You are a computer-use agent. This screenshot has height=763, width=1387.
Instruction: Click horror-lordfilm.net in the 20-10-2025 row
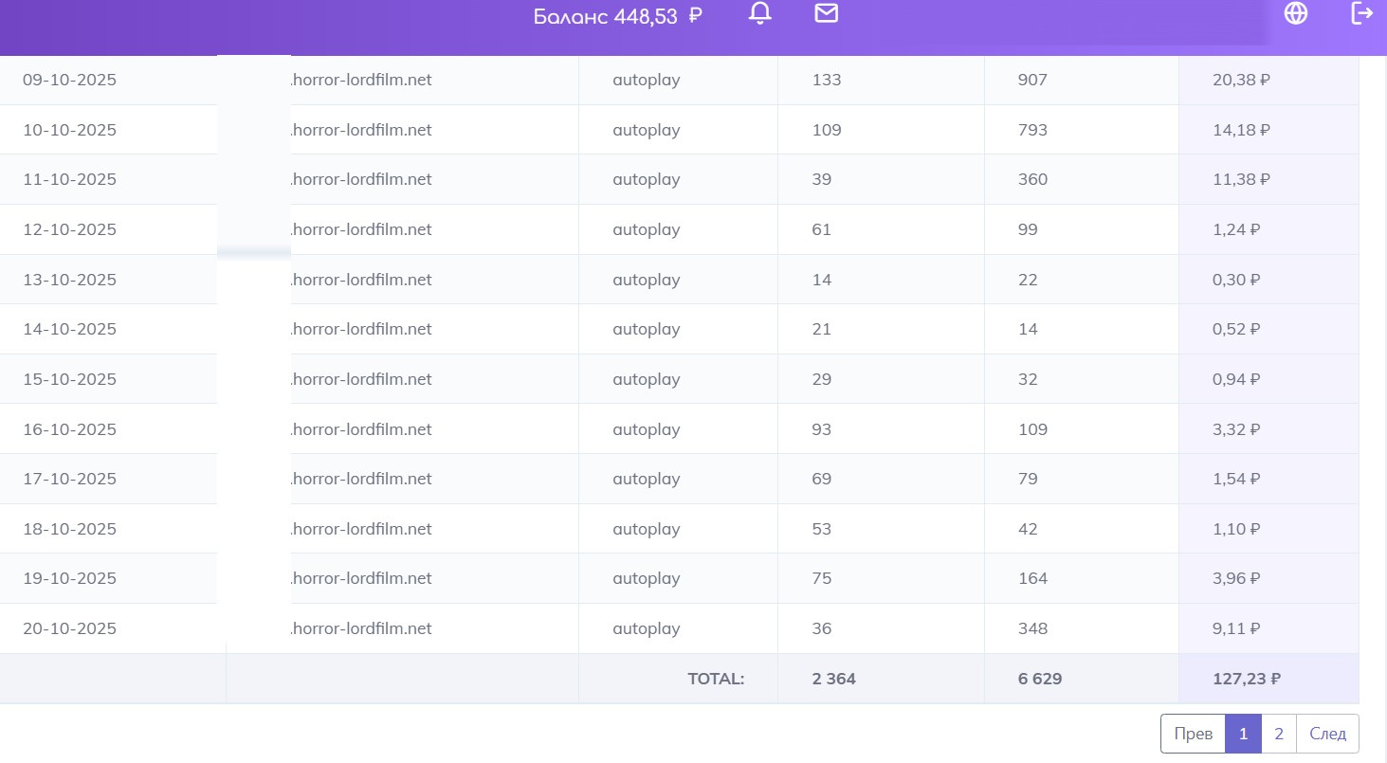(360, 628)
